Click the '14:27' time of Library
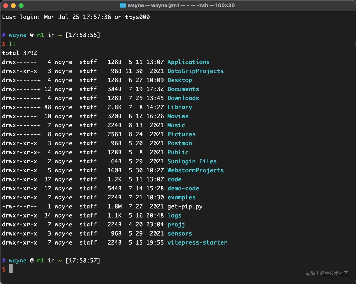356x284 pixels. 155,107
